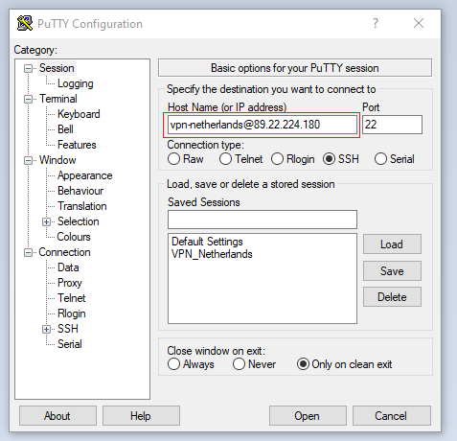Open the Terminal category
The height and width of the screenshot is (441, 457).
click(x=58, y=99)
